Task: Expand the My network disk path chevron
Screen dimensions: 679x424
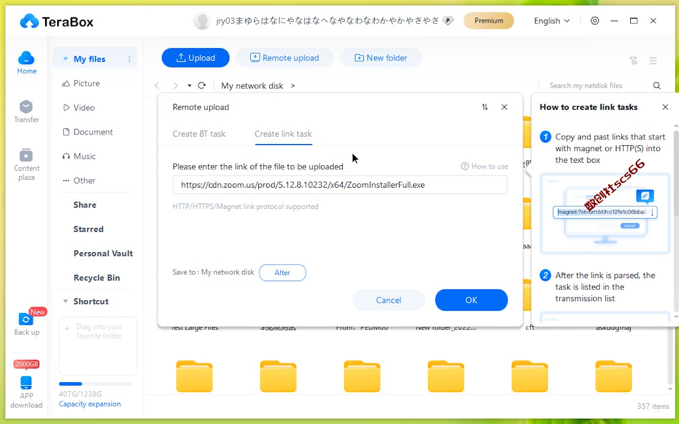Action: tap(293, 86)
